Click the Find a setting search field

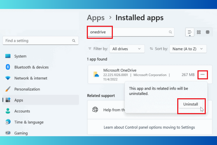click(x=41, y=41)
